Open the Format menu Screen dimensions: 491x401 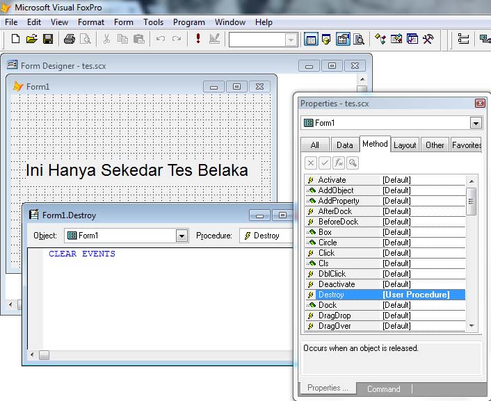tap(91, 22)
